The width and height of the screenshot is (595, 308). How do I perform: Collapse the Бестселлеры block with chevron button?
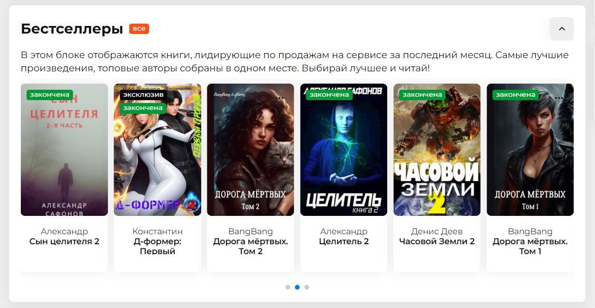(x=561, y=29)
